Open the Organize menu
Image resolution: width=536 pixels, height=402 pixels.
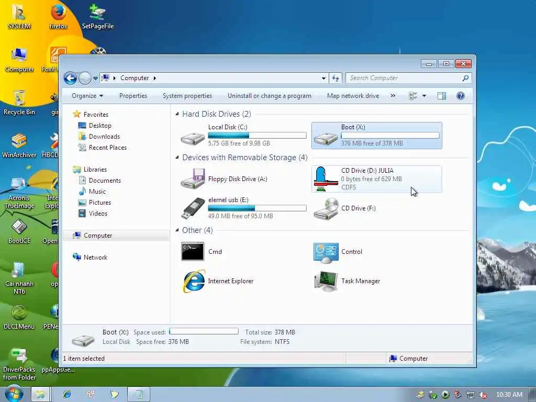click(87, 96)
